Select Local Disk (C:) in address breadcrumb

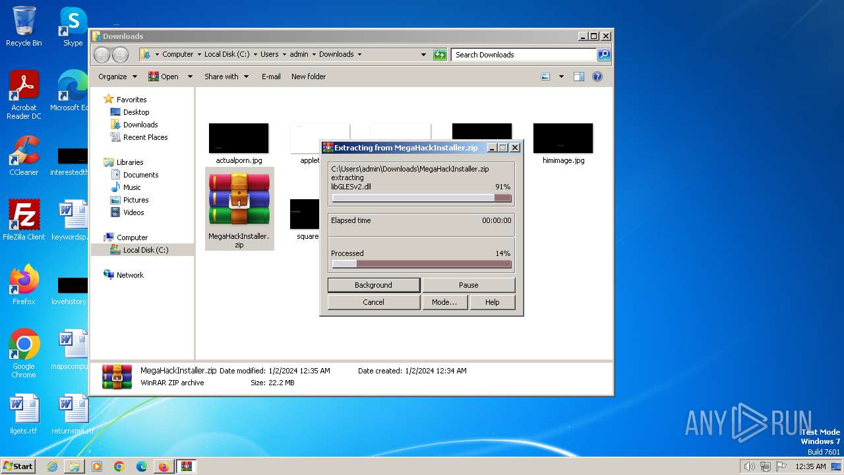[x=227, y=55]
